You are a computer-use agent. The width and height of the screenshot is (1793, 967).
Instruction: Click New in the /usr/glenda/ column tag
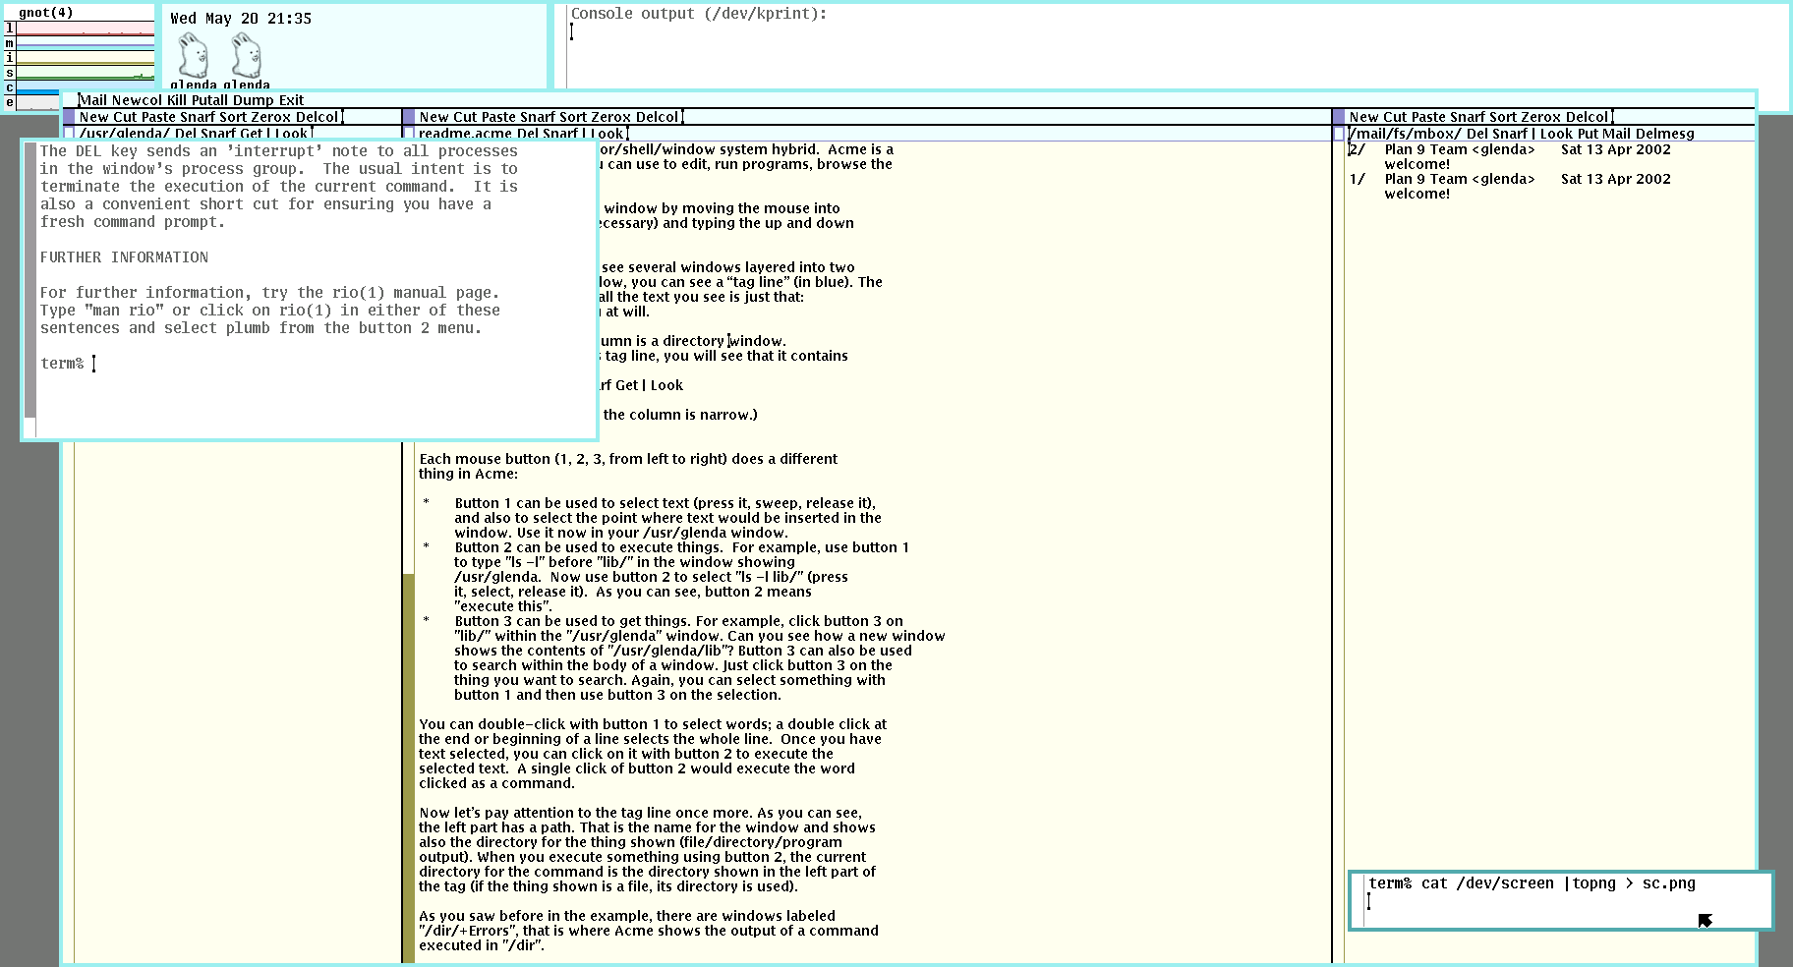tap(94, 117)
